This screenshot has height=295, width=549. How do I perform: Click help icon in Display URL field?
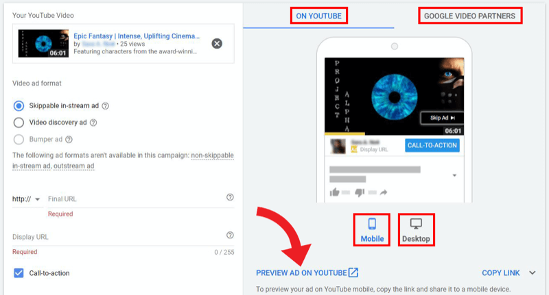click(x=230, y=235)
